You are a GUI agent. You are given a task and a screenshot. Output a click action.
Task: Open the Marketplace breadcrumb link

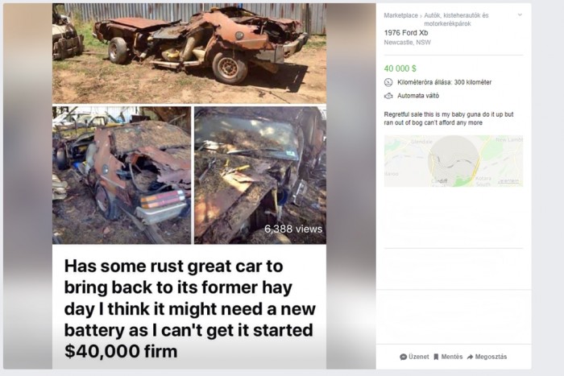400,15
